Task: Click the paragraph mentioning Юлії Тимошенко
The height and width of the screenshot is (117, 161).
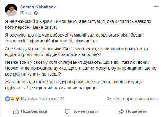Action: [76, 52]
